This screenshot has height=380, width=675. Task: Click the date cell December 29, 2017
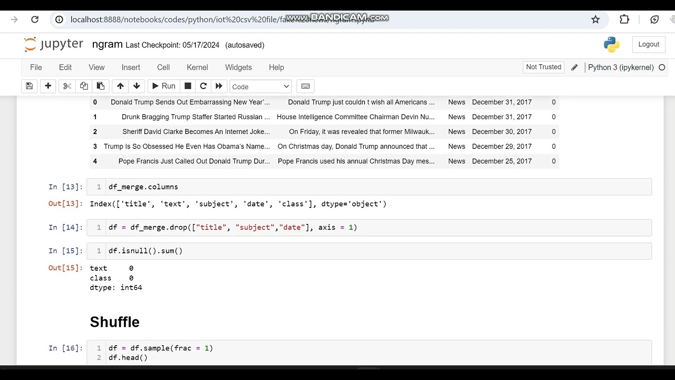pyautogui.click(x=502, y=146)
